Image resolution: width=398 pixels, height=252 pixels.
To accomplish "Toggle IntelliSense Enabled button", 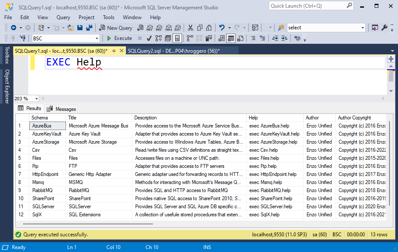I will click(x=177, y=38).
